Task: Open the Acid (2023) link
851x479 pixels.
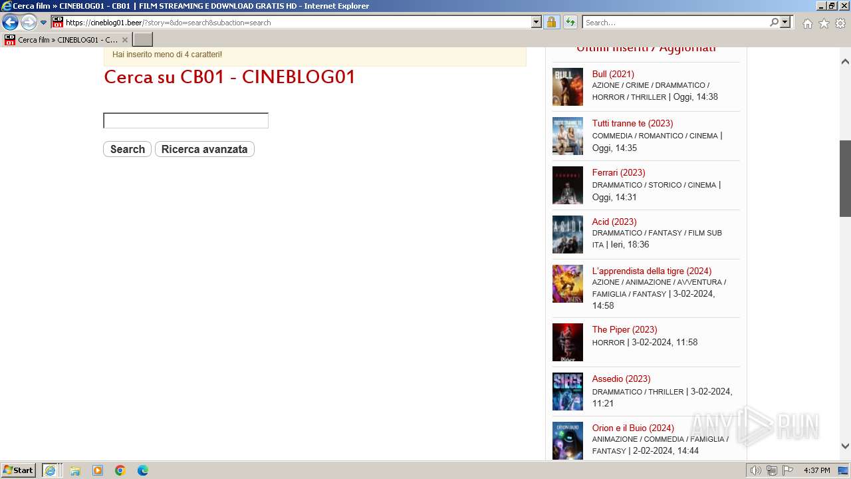Action: (614, 222)
